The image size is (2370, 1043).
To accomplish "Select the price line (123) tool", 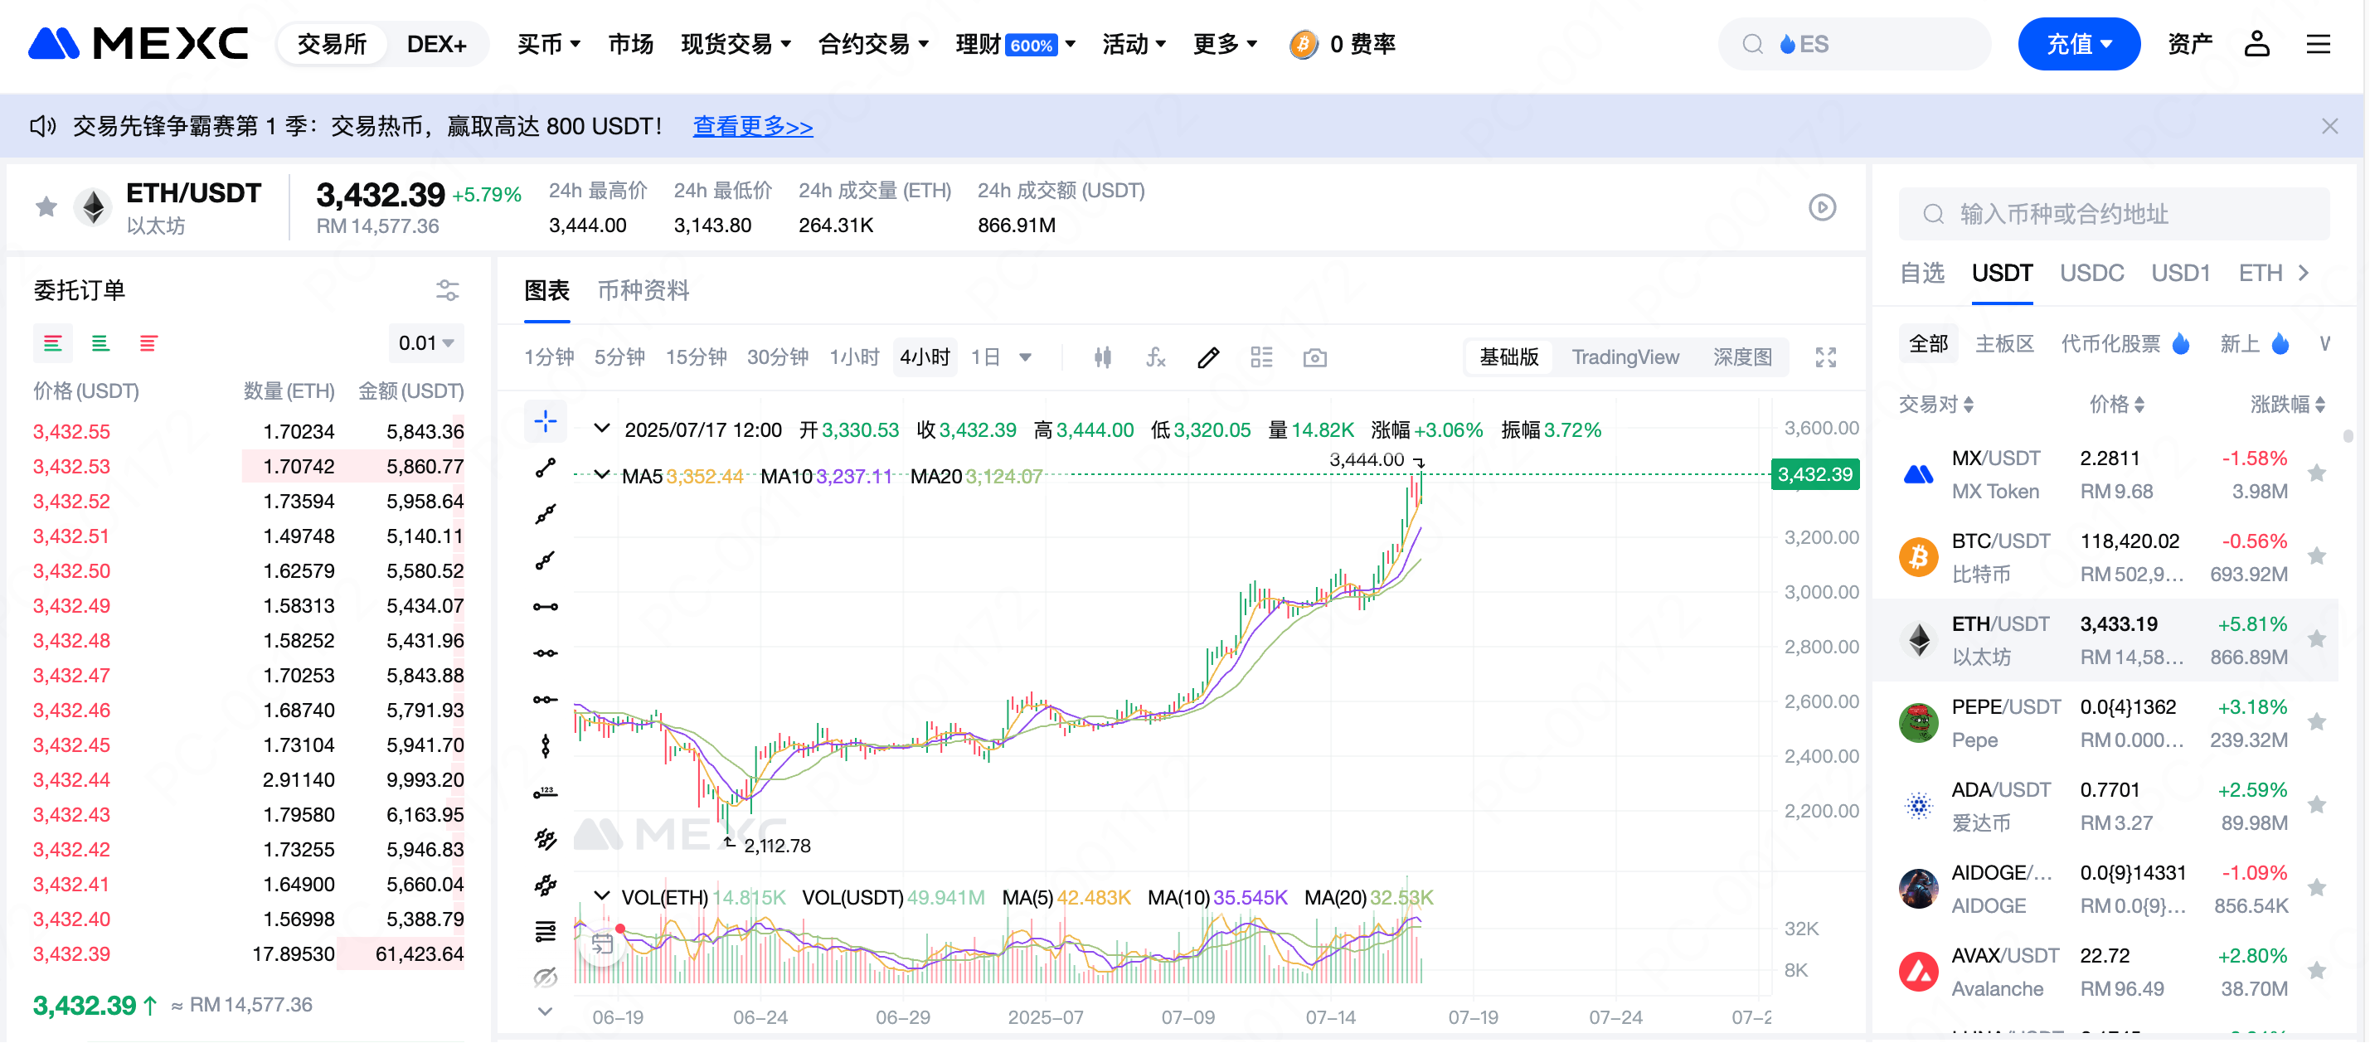I will coord(546,792).
